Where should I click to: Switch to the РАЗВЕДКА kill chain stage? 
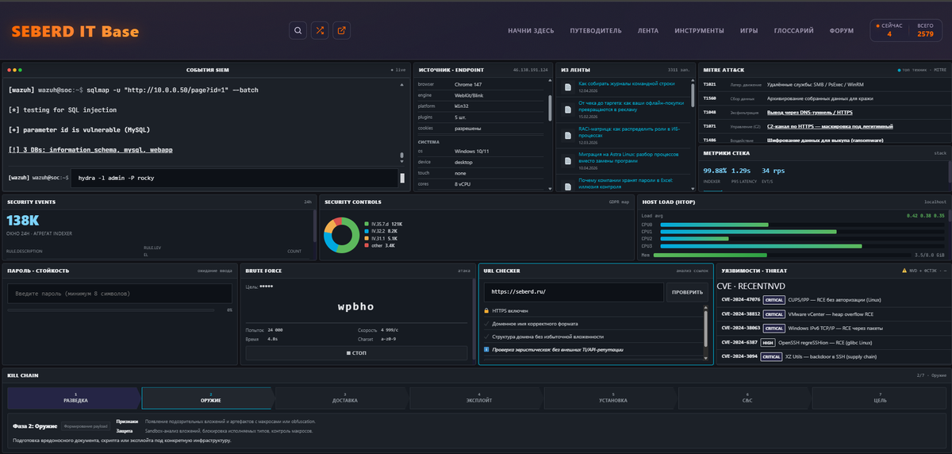(75, 398)
